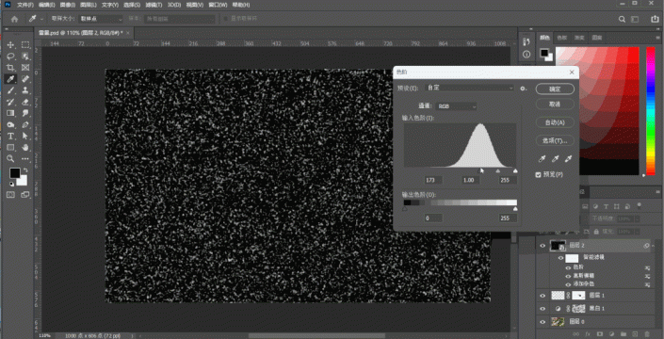Viewport: 664px width, 339px height.
Task: Select the Eyedropper tool in toolbar
Action: [x=11, y=79]
